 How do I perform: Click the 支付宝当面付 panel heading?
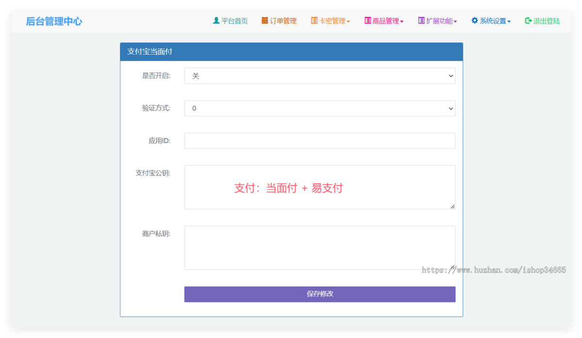[291, 51]
